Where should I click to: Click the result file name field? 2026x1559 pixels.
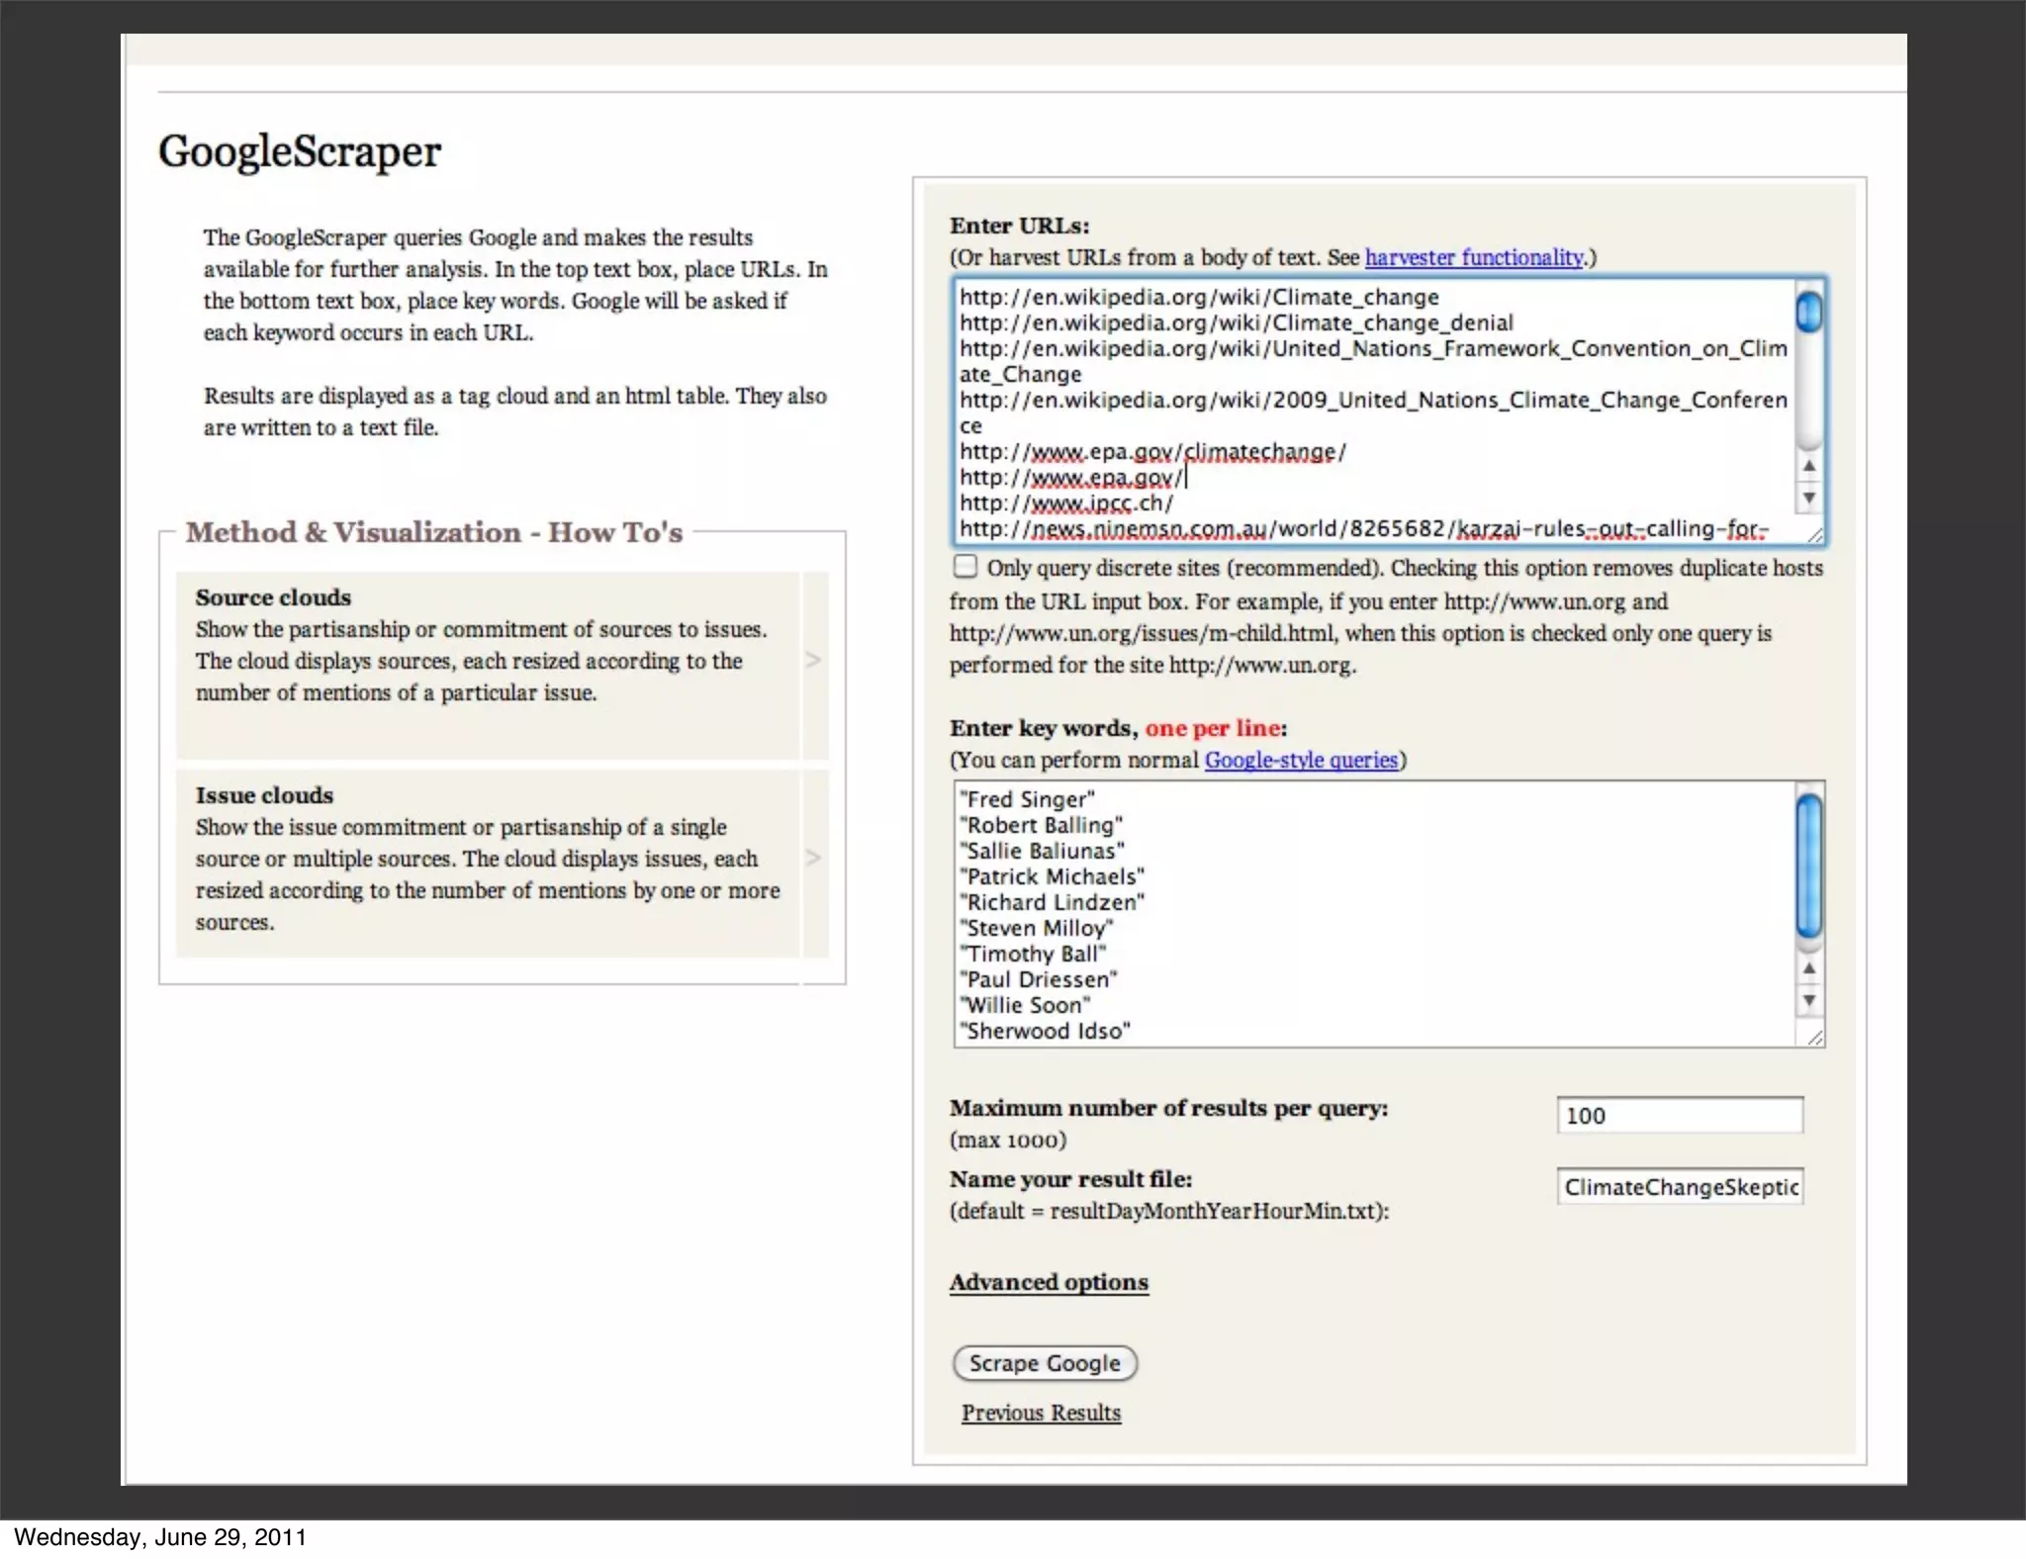click(x=1679, y=1187)
